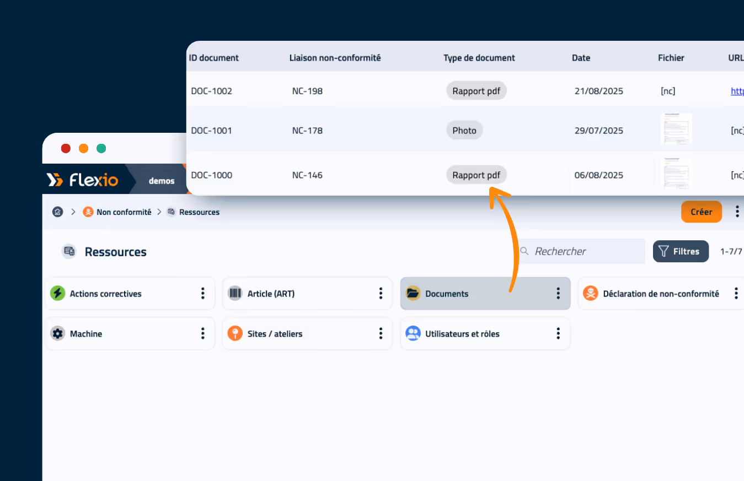The width and height of the screenshot is (744, 481).
Task: Navigate to Ressources breadcrumb
Action: [x=199, y=212]
